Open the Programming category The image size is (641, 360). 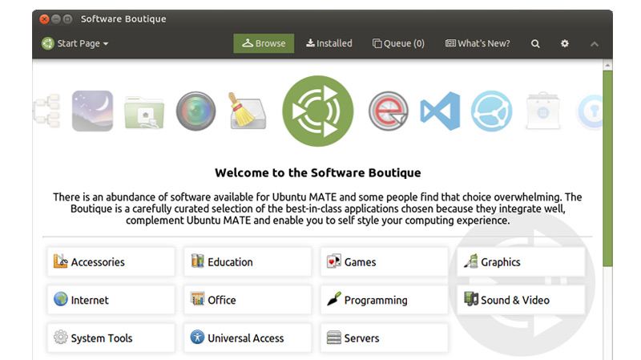tap(385, 300)
